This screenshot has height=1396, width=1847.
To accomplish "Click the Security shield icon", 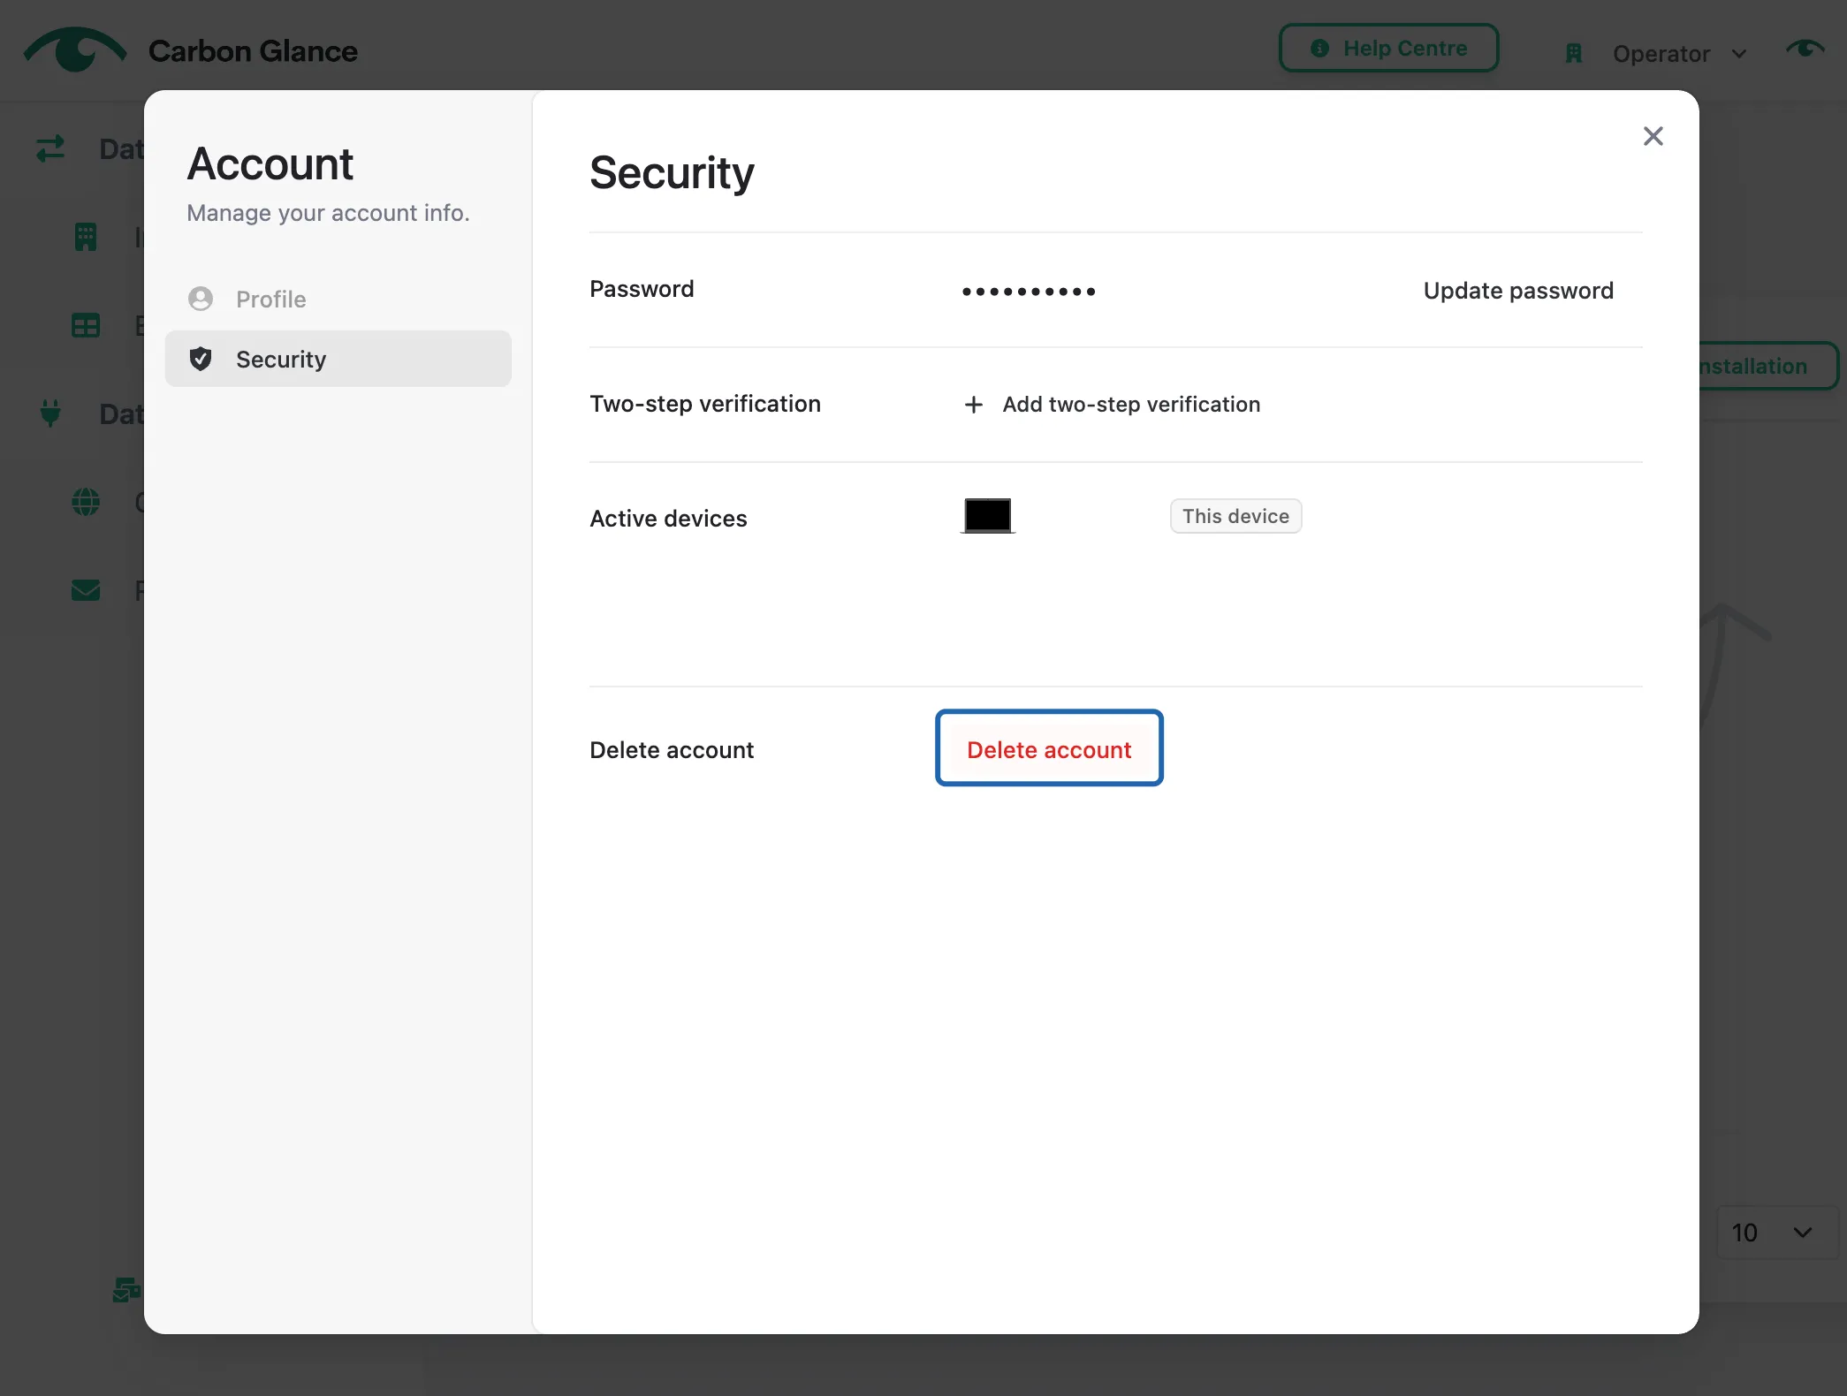I will click(201, 359).
